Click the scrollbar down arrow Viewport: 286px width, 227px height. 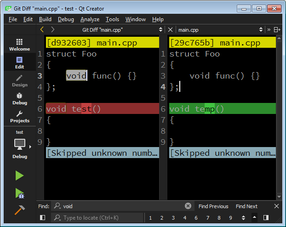tap(279, 196)
